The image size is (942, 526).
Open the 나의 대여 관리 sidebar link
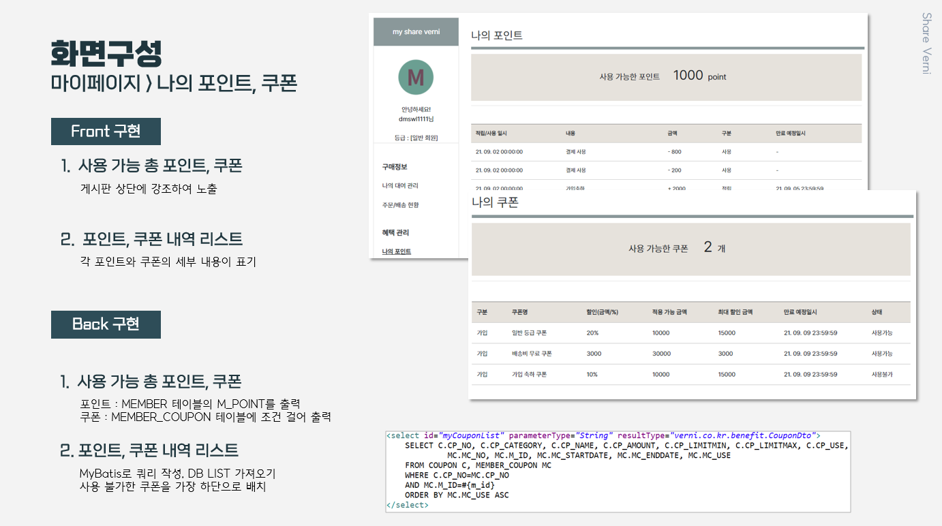pos(400,186)
